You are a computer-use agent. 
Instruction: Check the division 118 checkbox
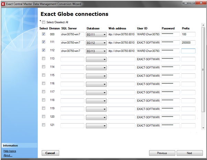click(x=43, y=100)
